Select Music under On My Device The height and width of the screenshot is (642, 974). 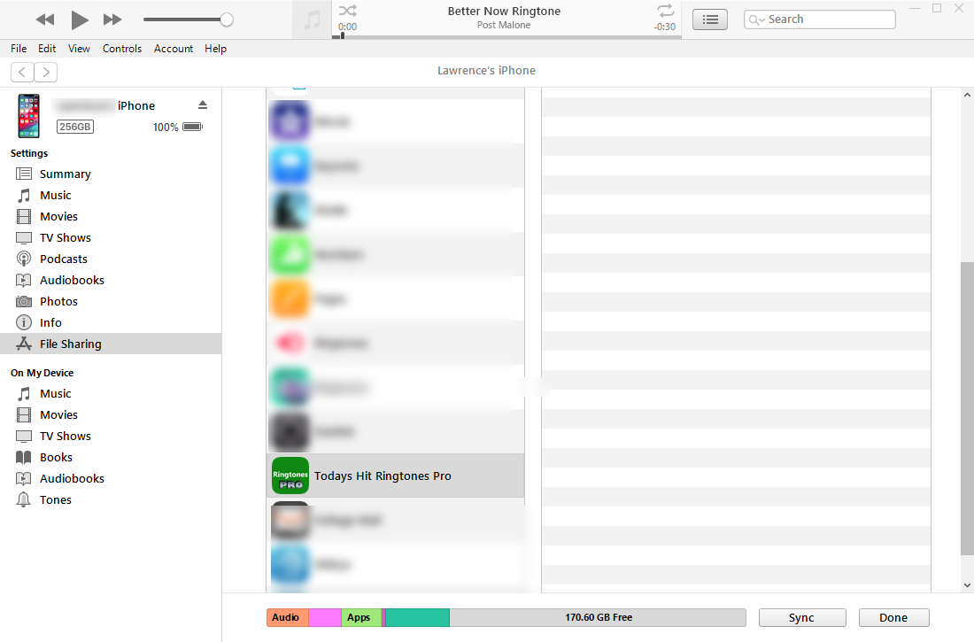111,393
